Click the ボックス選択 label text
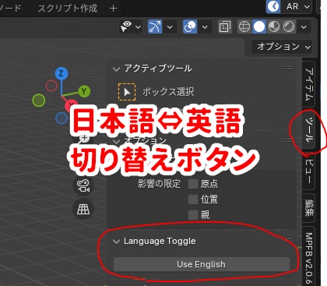This screenshot has height=286, width=327. (168, 92)
